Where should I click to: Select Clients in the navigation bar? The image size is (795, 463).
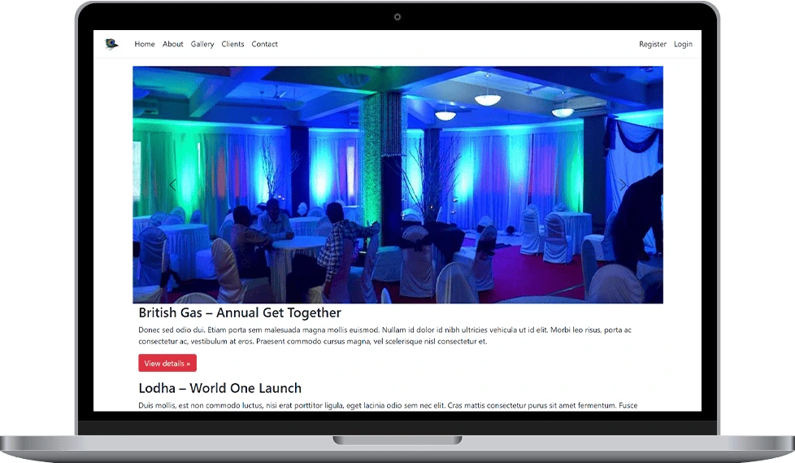click(x=232, y=44)
